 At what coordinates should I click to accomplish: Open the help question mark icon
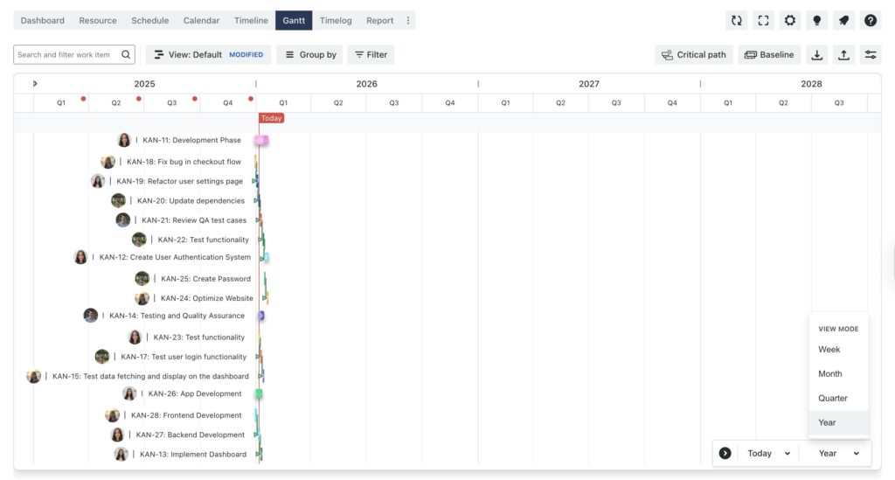pyautogui.click(x=871, y=21)
